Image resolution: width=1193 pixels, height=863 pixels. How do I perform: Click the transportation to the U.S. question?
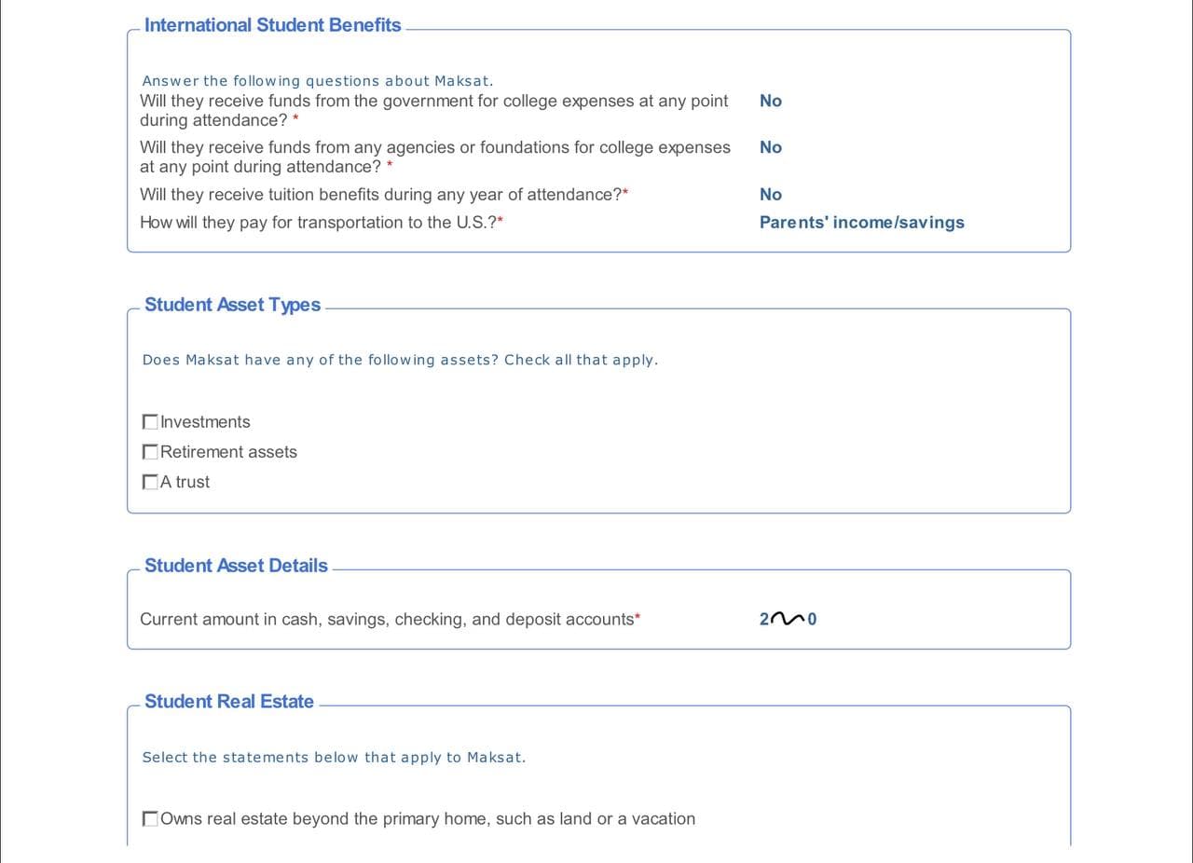321,222
